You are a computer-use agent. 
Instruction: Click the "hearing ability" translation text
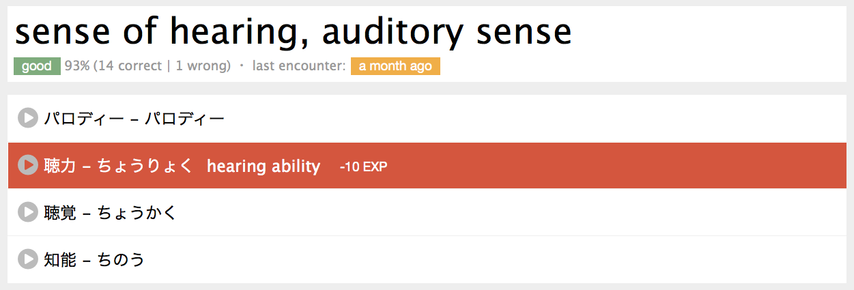click(x=263, y=166)
